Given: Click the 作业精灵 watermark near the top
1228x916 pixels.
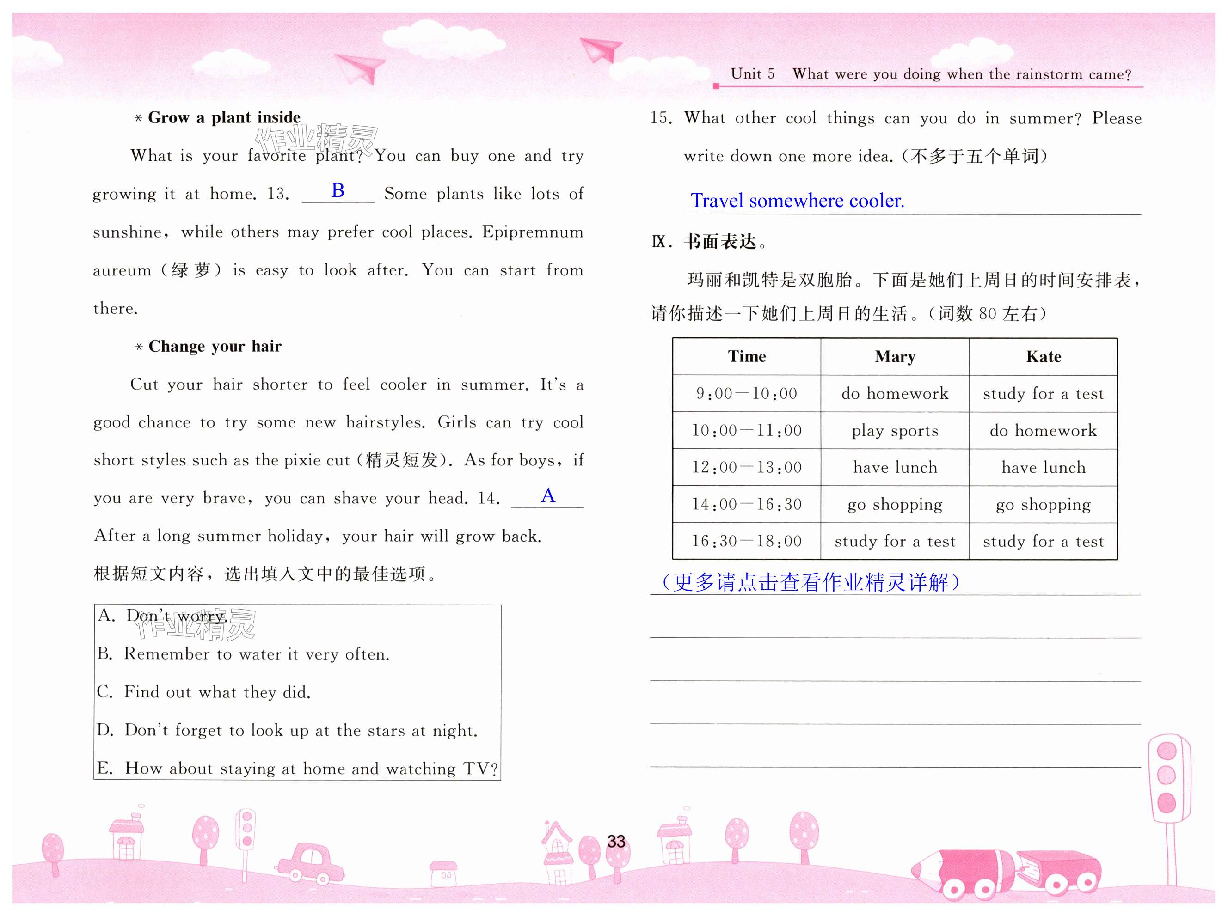Looking at the screenshot, I should [316, 139].
